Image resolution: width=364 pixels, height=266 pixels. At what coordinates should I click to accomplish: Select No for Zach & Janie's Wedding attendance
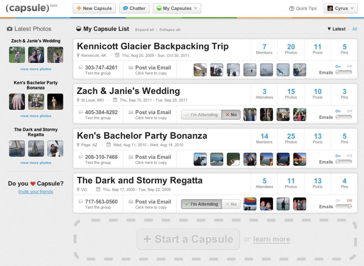coord(231,115)
